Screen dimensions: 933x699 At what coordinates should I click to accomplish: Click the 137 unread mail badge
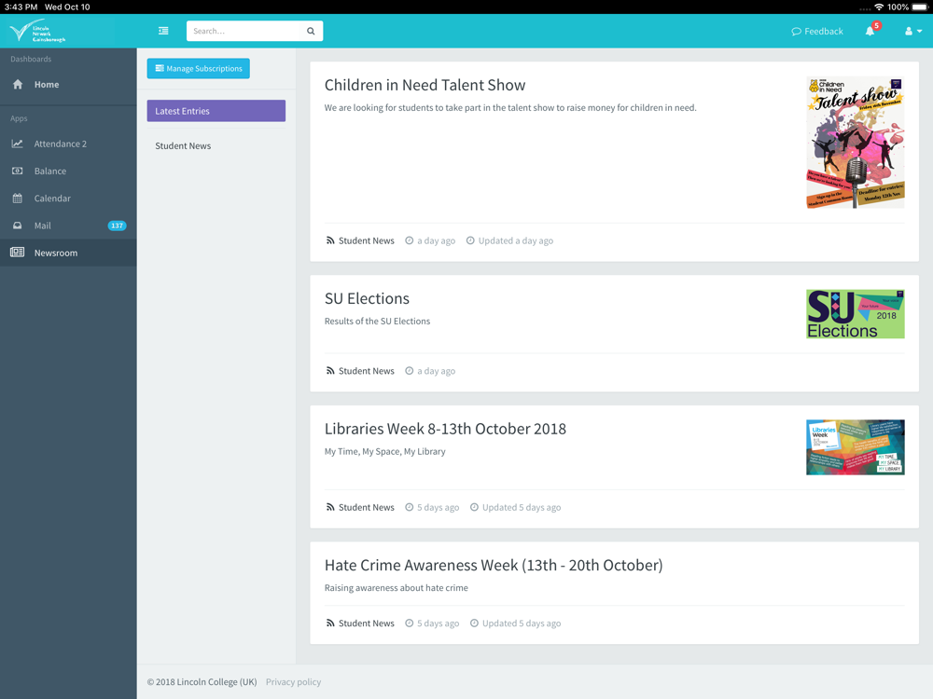click(x=117, y=226)
